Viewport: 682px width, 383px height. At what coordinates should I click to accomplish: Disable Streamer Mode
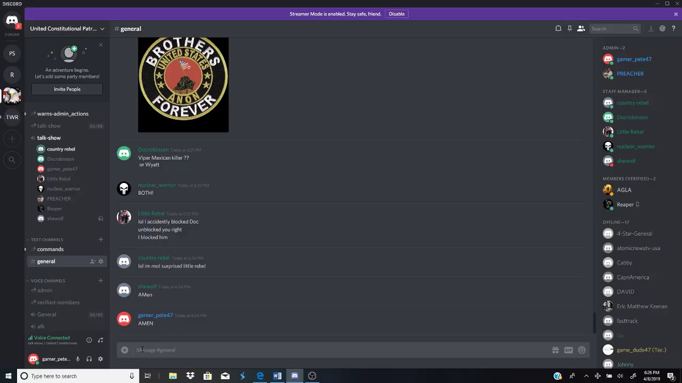[396, 14]
